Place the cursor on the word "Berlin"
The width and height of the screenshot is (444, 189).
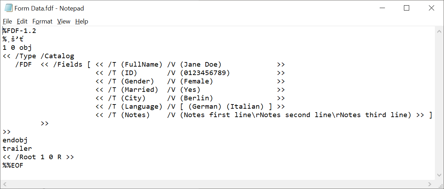198,98
